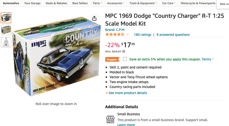Viewport: 229px width, 126px height.
Task: Expand the rating breakdown arrow beside stars
Action: tap(128, 35)
